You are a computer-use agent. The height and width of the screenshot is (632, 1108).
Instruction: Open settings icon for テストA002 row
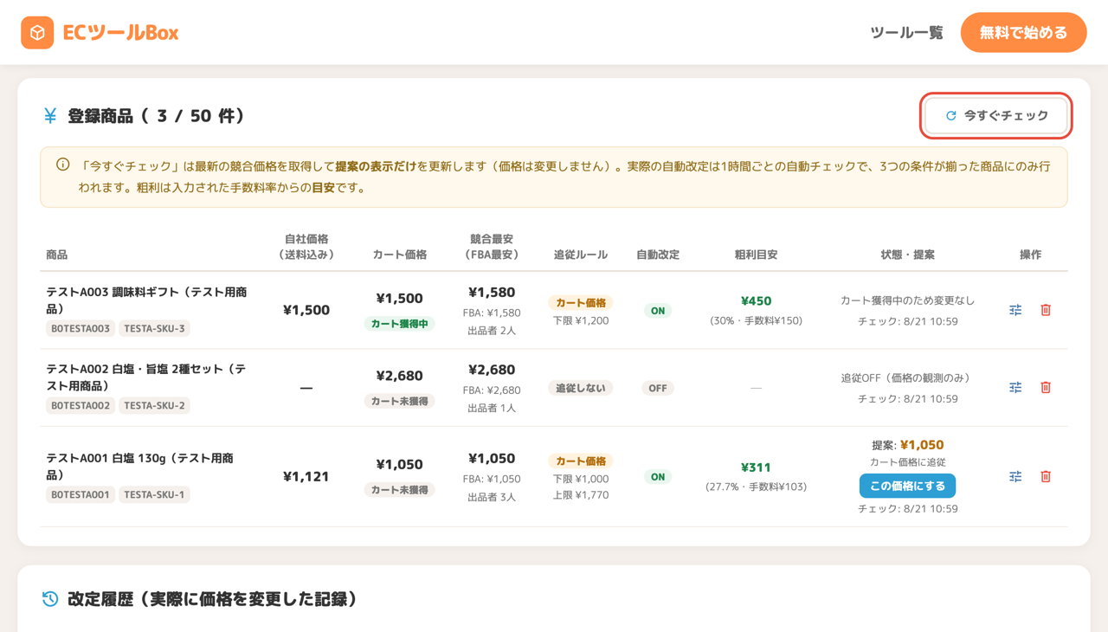pos(1015,388)
